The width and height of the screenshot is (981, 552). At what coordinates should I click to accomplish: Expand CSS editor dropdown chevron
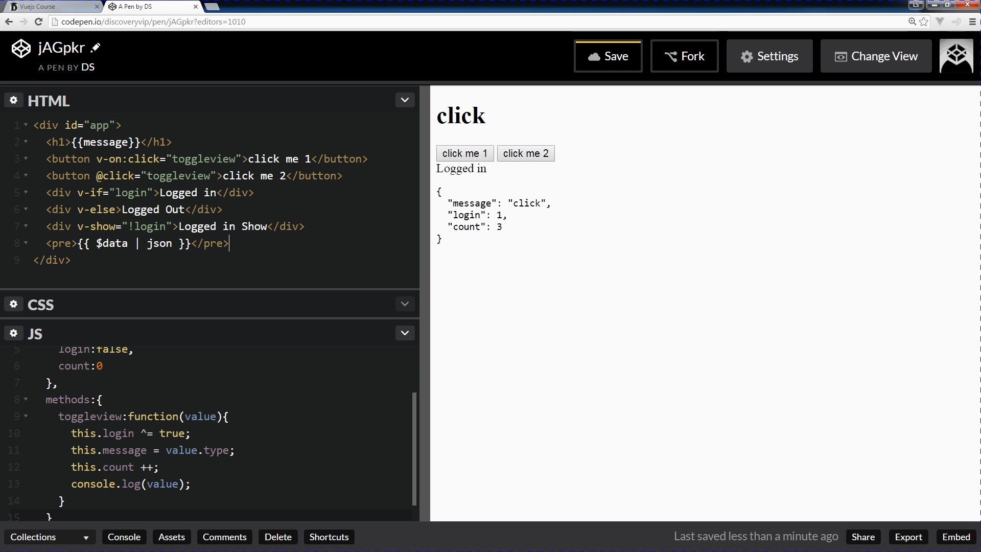point(405,304)
